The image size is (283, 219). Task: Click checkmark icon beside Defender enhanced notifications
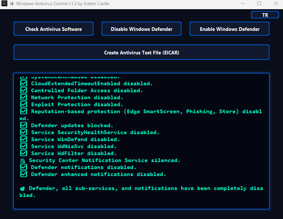tap(23, 174)
